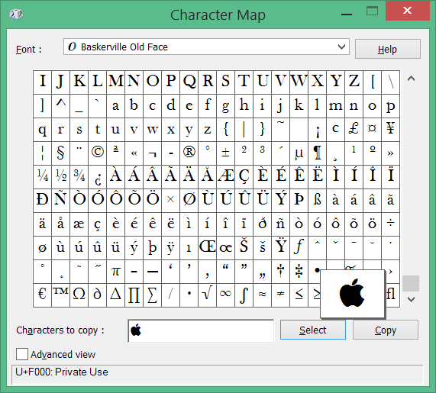Screen dimensions: 436x393
Task: Select the Omega Ω character
Action: pos(79,295)
